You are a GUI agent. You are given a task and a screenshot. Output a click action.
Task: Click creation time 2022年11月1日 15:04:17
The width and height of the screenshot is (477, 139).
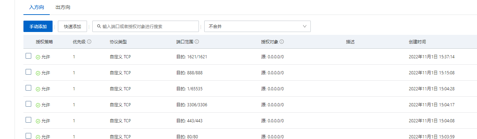tap(432, 105)
